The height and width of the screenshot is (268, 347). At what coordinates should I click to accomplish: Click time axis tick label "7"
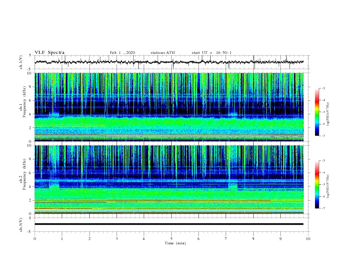tap(226, 239)
